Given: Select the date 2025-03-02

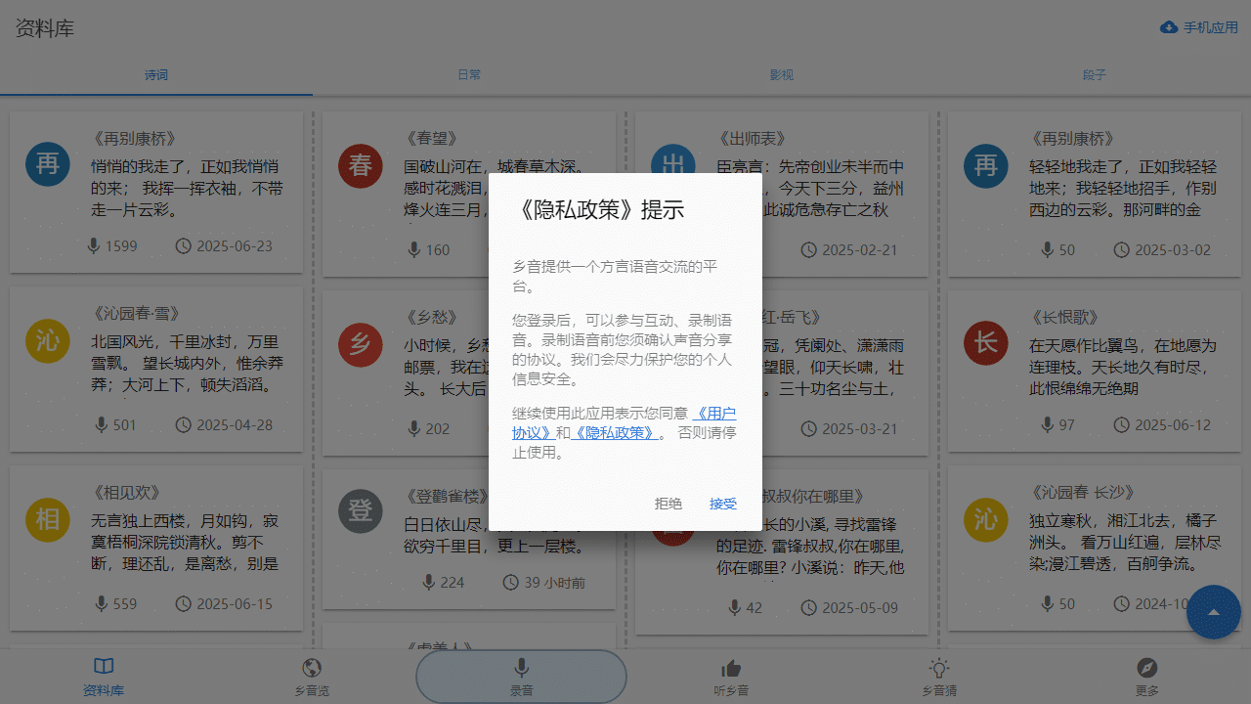Looking at the screenshot, I should point(1173,249).
